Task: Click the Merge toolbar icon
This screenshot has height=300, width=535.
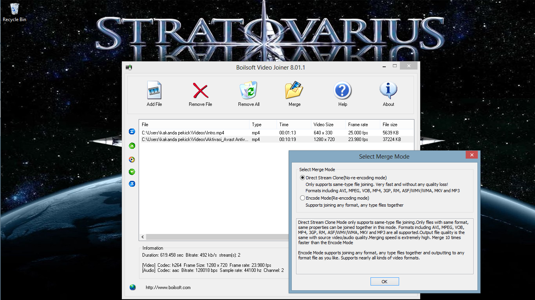Action: tap(294, 90)
